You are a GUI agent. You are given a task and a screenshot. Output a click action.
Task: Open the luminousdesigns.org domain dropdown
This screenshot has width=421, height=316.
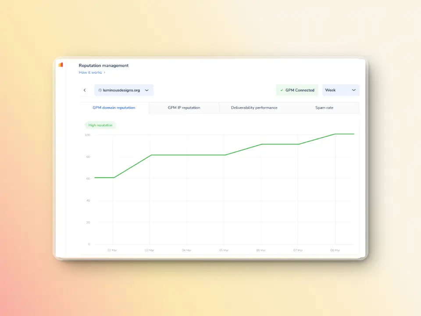pos(124,90)
